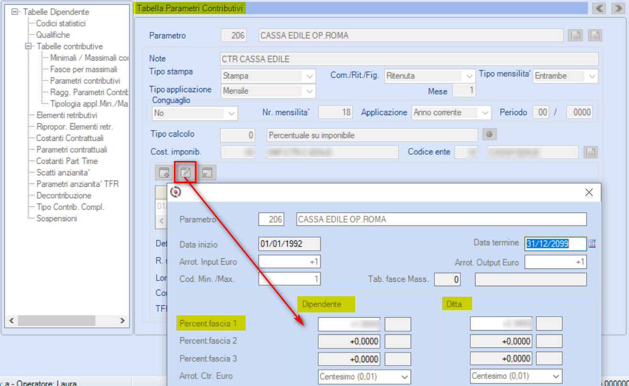Image resolution: width=629 pixels, height=386 pixels.
Task: Open Fasce per massimali tree item
Action: point(84,69)
